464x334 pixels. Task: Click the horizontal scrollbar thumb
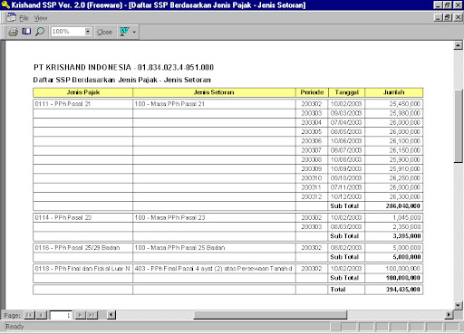coord(270,315)
